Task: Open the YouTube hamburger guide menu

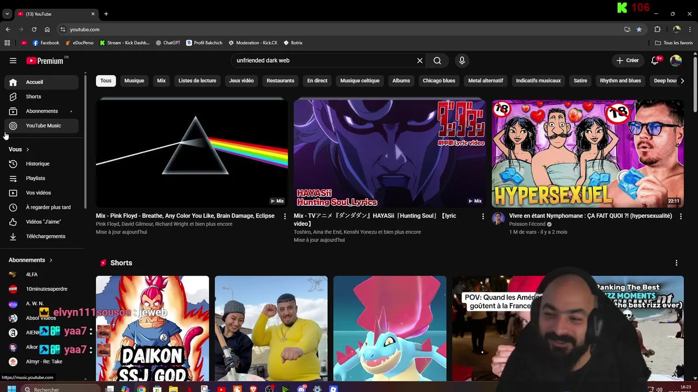Action: (13, 60)
